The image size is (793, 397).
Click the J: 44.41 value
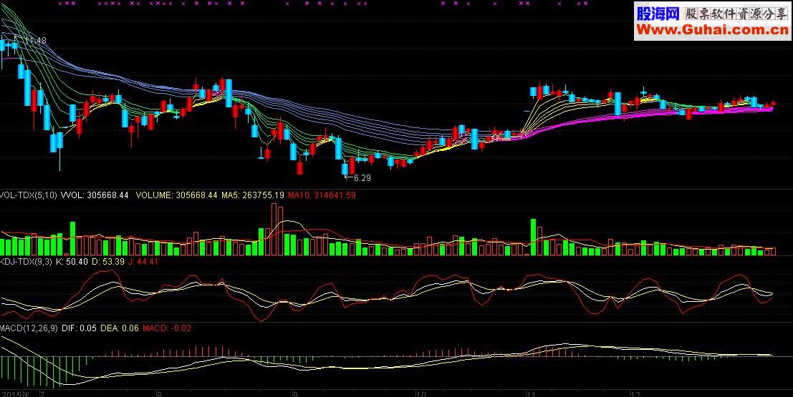tap(144, 261)
